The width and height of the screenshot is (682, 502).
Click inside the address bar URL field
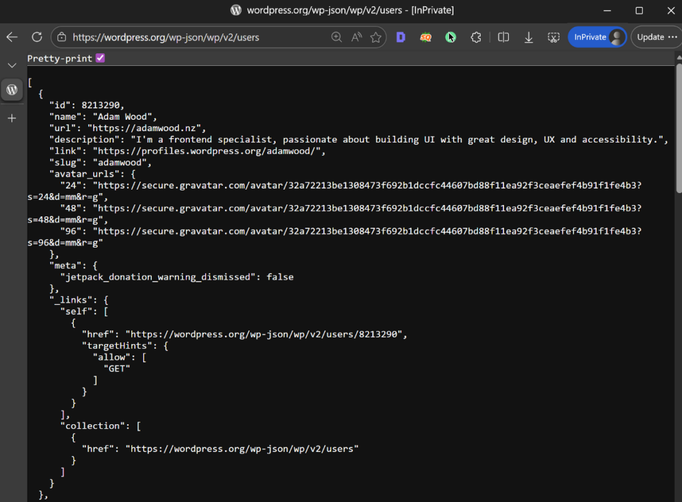[x=200, y=37]
